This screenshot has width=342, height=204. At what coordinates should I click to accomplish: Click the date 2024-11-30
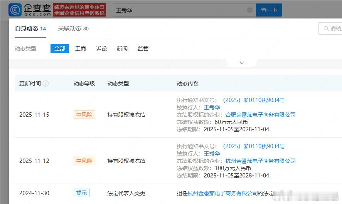34,193
